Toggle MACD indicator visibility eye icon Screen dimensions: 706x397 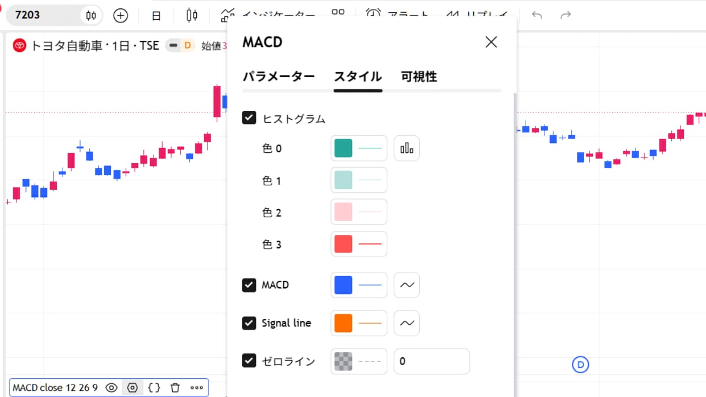click(111, 388)
